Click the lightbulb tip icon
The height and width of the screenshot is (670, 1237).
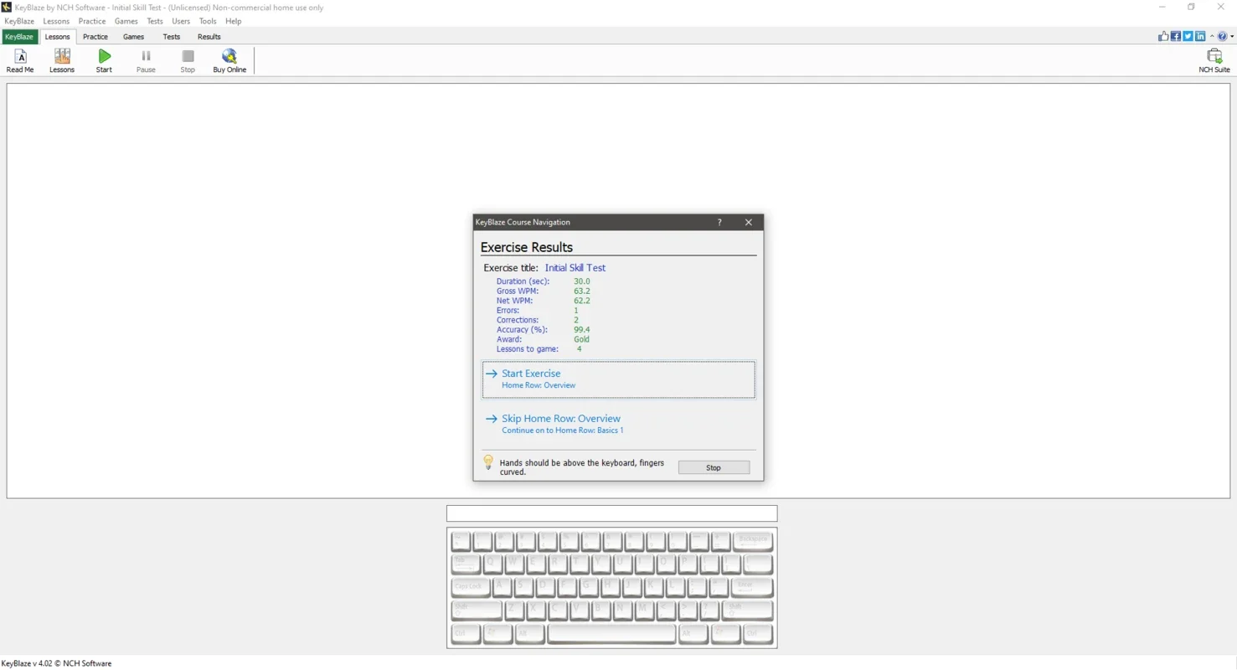(x=488, y=462)
